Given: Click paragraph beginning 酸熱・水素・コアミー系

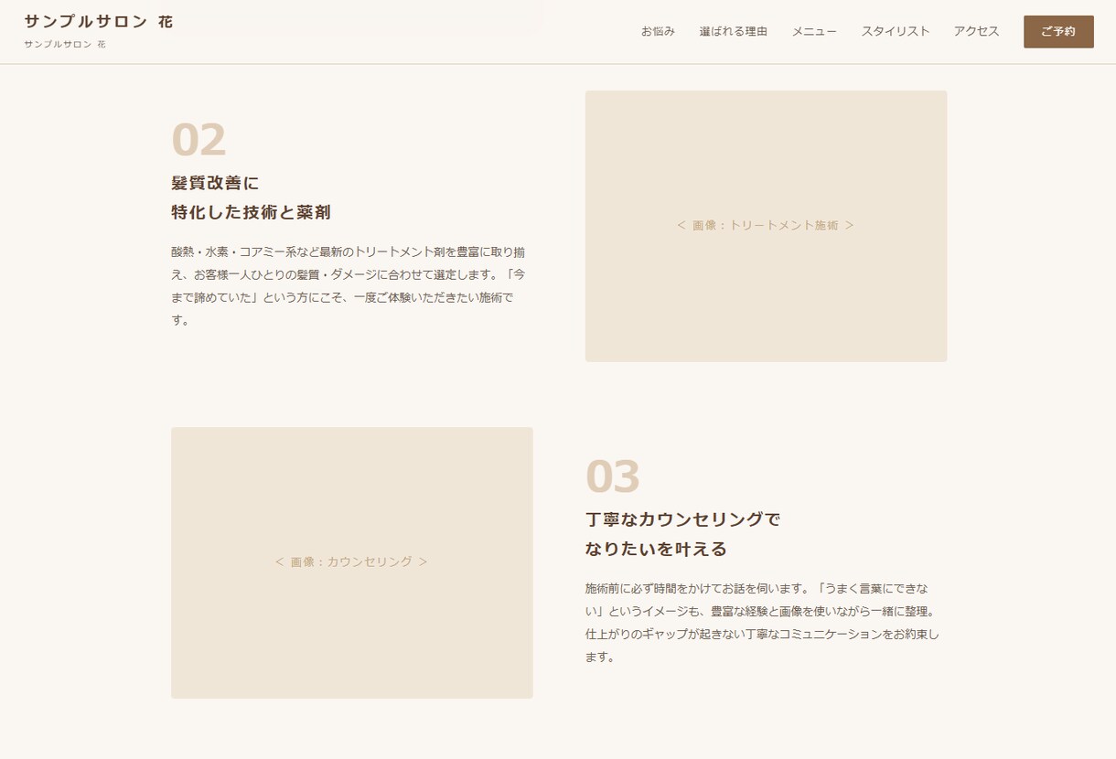Looking at the screenshot, I should click(349, 285).
